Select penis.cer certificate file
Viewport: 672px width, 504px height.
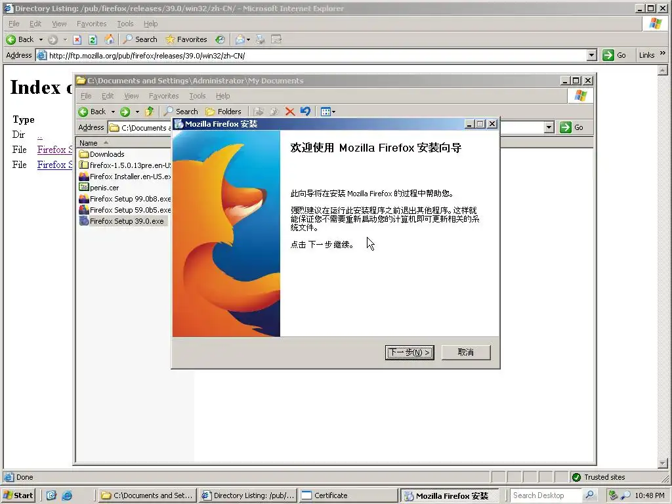click(x=99, y=188)
